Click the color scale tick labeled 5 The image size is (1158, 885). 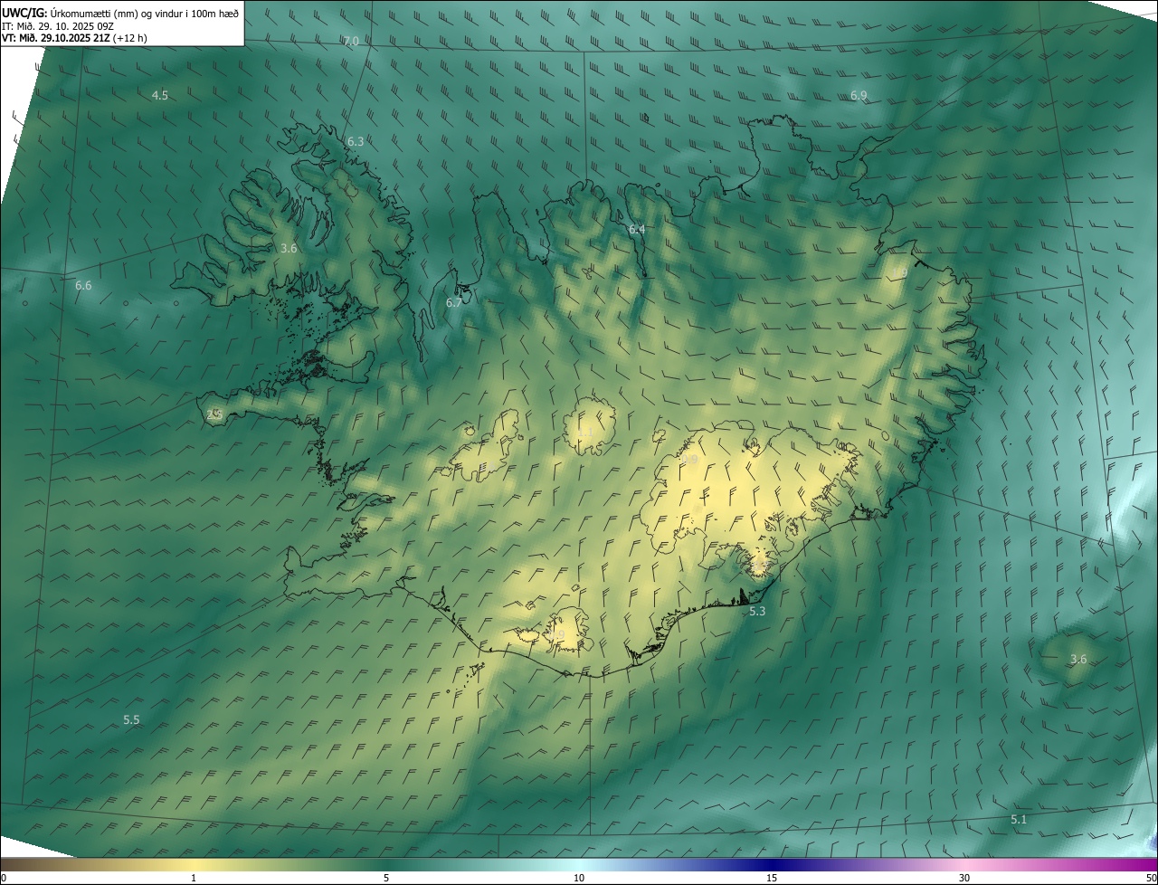click(x=386, y=879)
